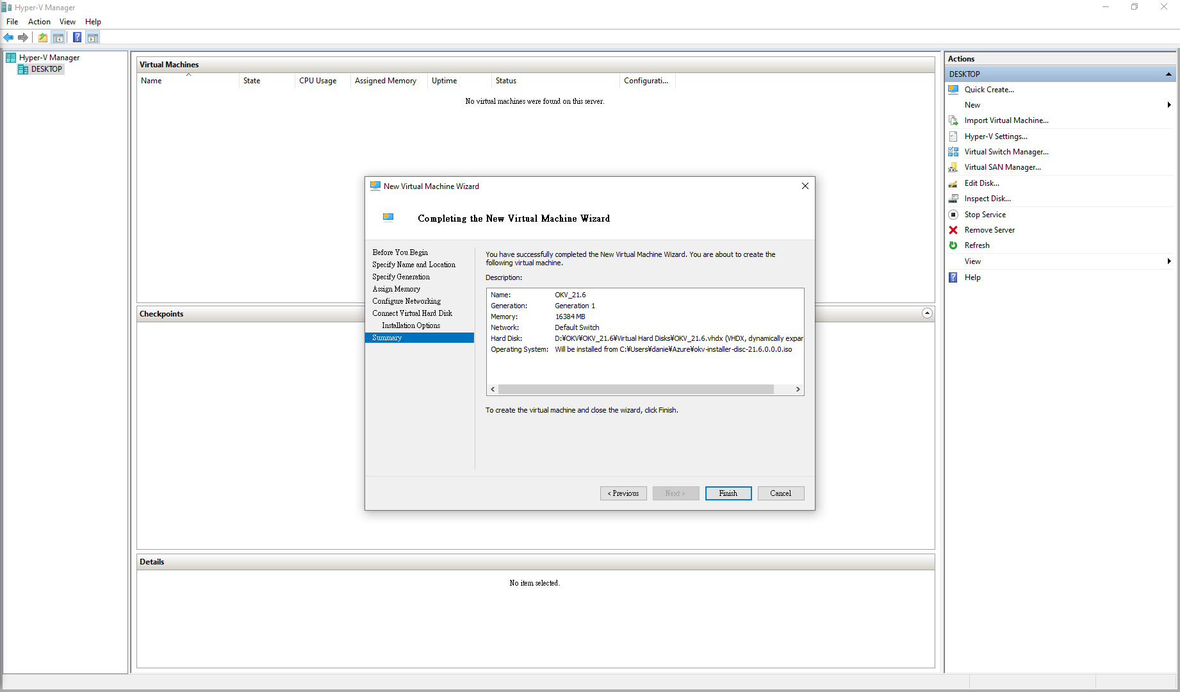The height and width of the screenshot is (692, 1180).
Task: Open Quick Create in the Actions pane
Action: [989, 89]
